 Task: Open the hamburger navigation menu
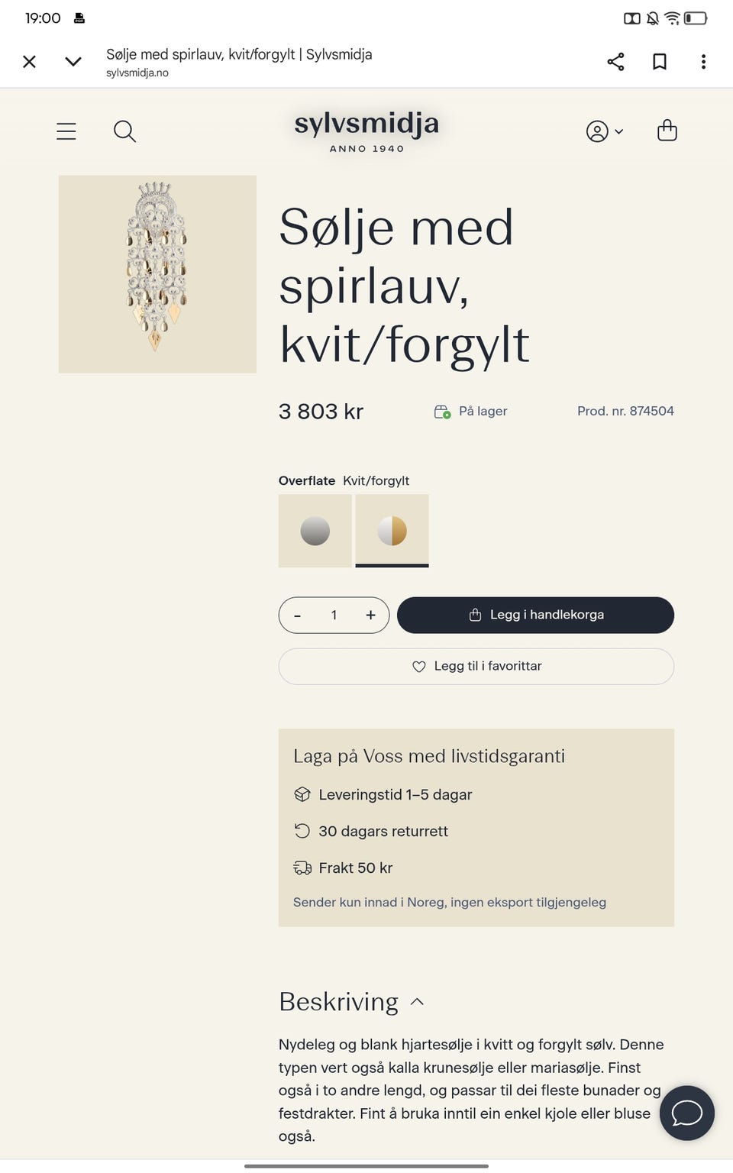click(x=66, y=131)
